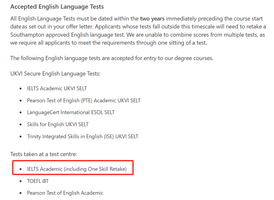This screenshot has height=200, width=274.
Task: Click the bullet before TOEFL iBT
Action: tap(21, 181)
